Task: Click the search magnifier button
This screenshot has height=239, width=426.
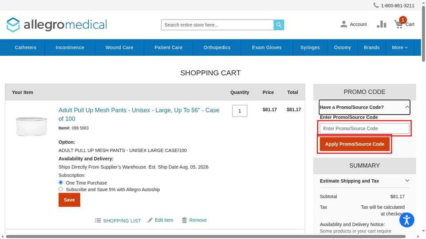Action: 279,25
